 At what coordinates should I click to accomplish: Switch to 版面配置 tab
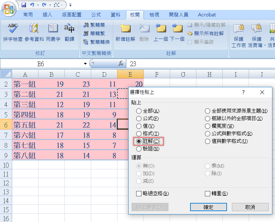pos(72,15)
